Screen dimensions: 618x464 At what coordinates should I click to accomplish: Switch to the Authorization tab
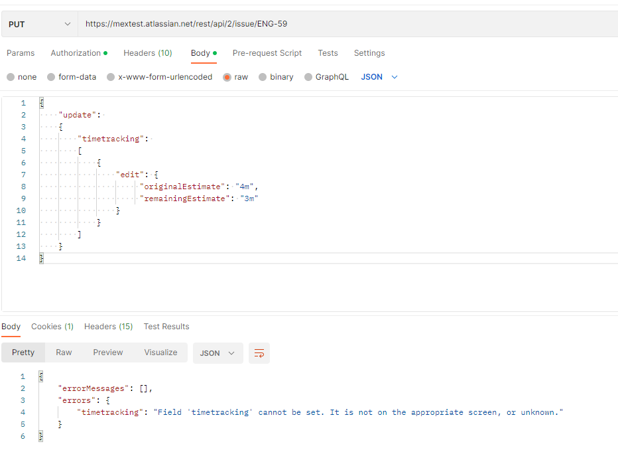[76, 53]
